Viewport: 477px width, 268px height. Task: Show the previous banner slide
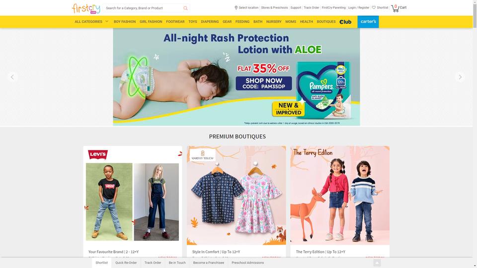coord(12,77)
